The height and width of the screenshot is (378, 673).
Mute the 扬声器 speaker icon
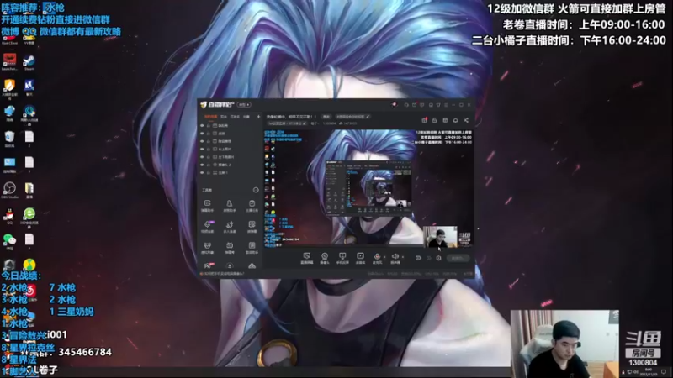(395, 258)
